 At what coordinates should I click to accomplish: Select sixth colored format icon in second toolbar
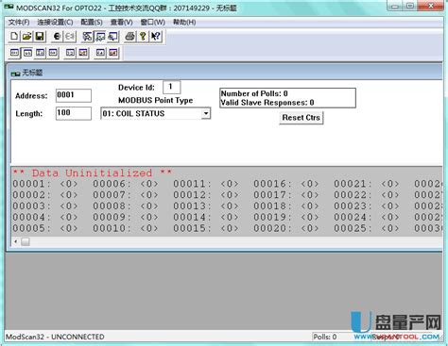coord(83,53)
